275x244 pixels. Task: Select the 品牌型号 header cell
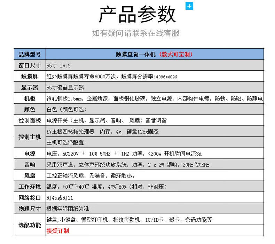click(x=30, y=54)
